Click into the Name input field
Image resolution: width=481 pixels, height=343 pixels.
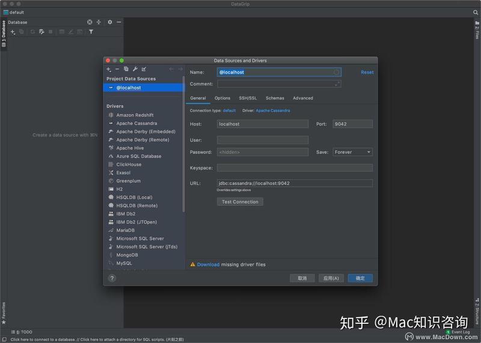[279, 72]
